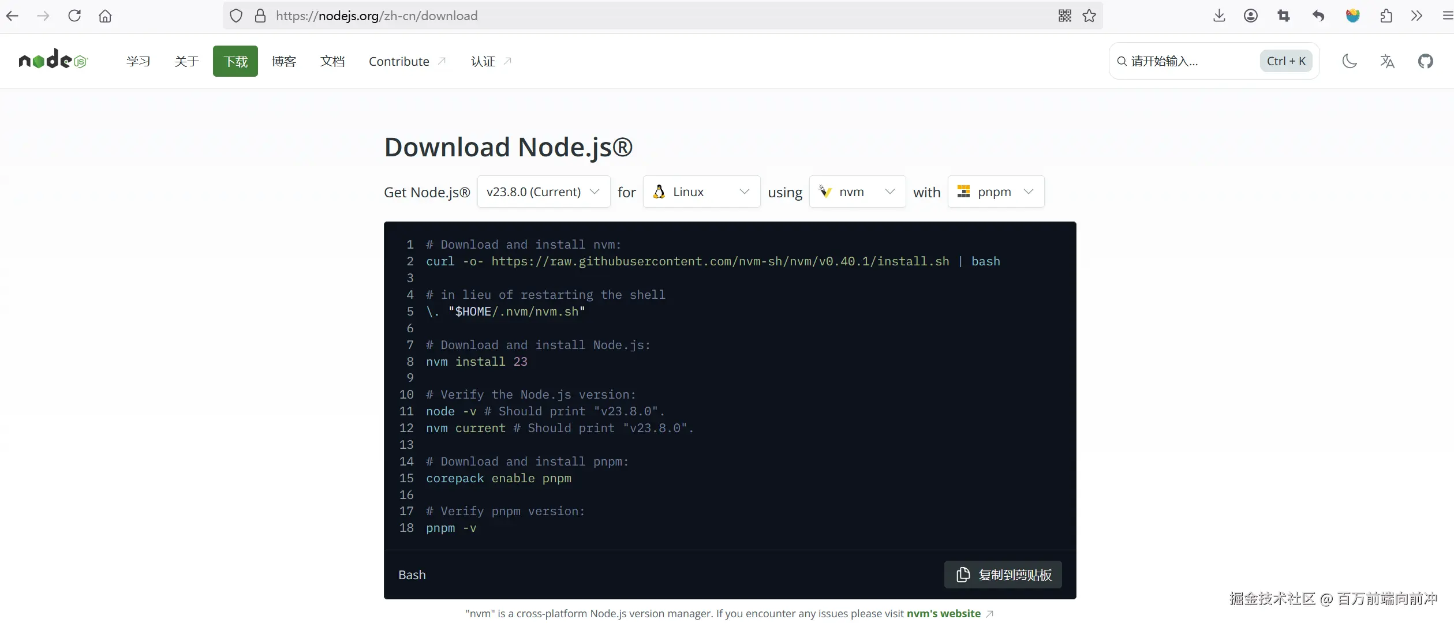Open the 文档 menu item

coord(332,61)
